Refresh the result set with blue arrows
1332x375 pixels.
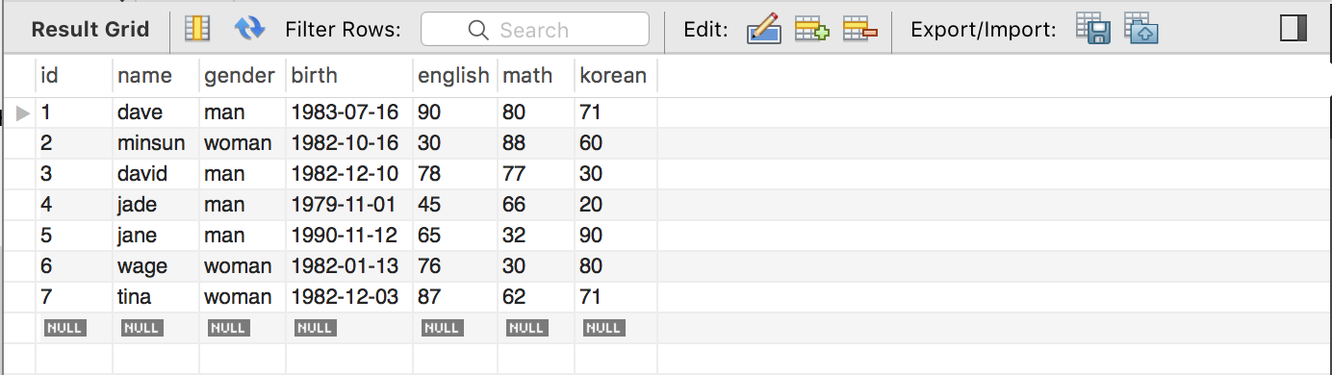point(249,30)
